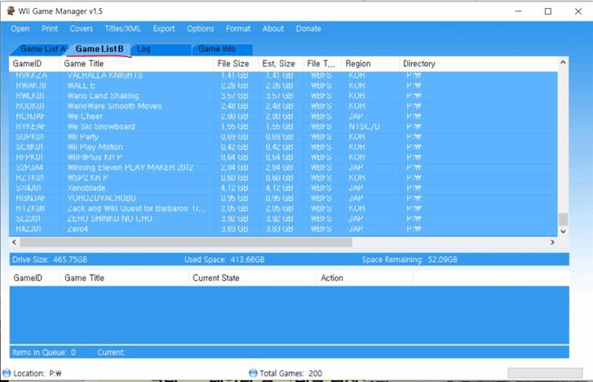
Task: Select the ZERO SHINKU NO CHO row
Action: click(x=283, y=218)
